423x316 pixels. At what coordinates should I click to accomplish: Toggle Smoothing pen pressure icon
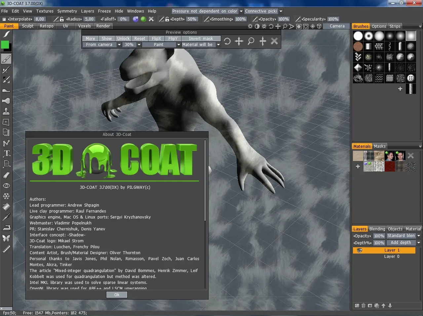tap(207, 19)
